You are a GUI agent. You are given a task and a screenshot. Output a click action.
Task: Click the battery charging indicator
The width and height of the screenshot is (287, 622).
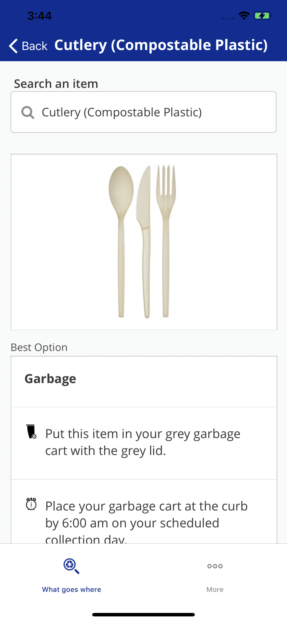click(262, 16)
